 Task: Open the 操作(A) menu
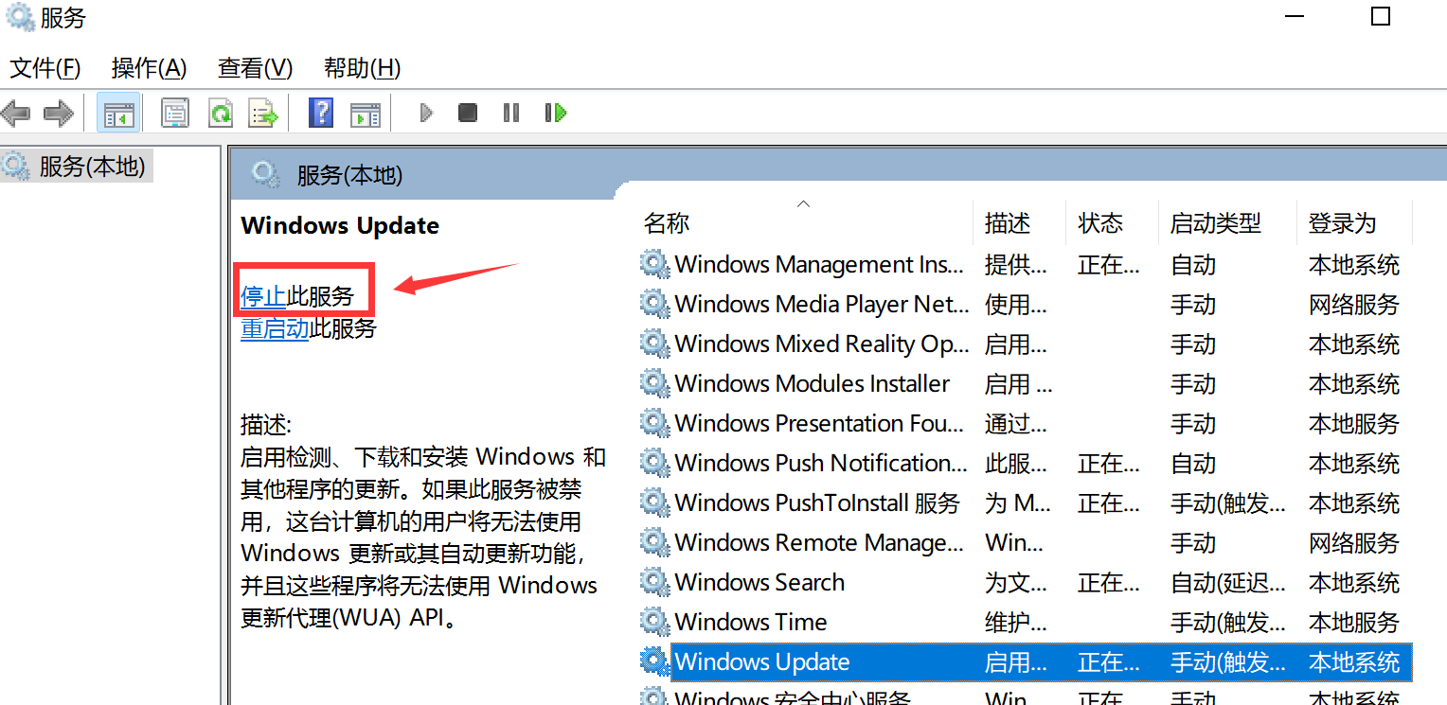(149, 68)
